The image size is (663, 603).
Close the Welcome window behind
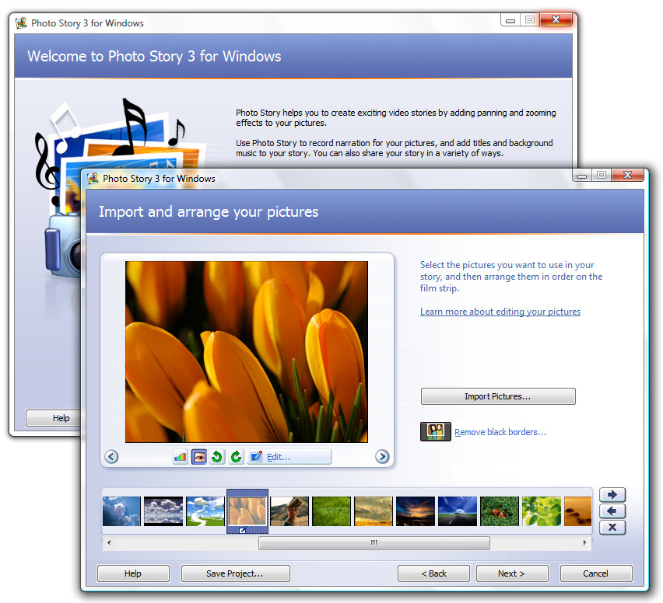pyautogui.click(x=556, y=19)
